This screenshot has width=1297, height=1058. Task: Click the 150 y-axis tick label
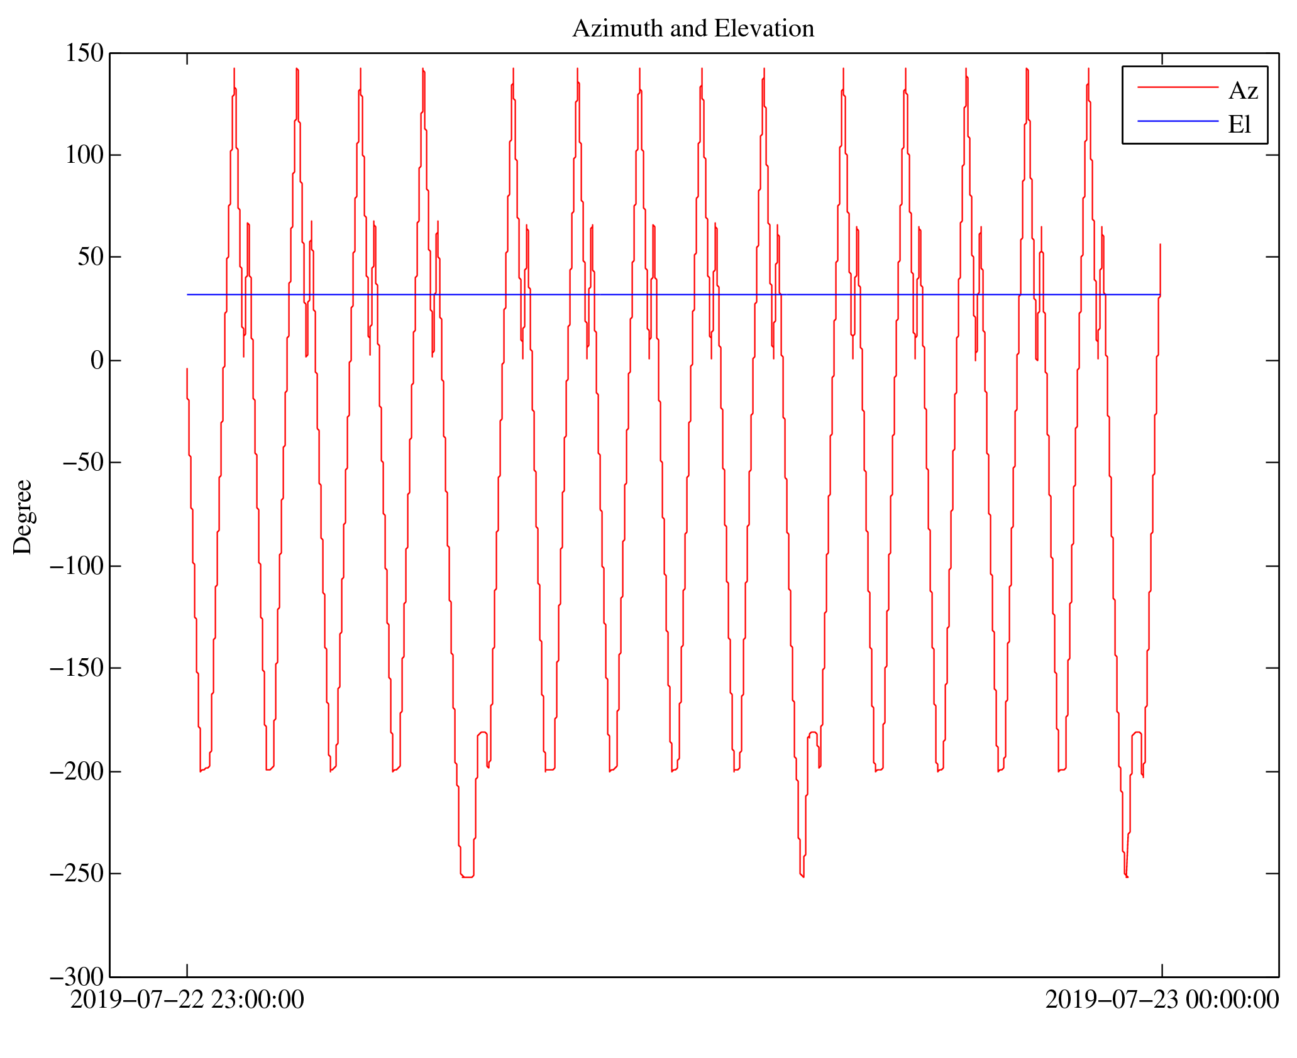click(84, 53)
